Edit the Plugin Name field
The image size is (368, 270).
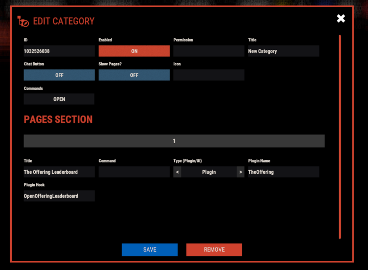[x=283, y=172]
